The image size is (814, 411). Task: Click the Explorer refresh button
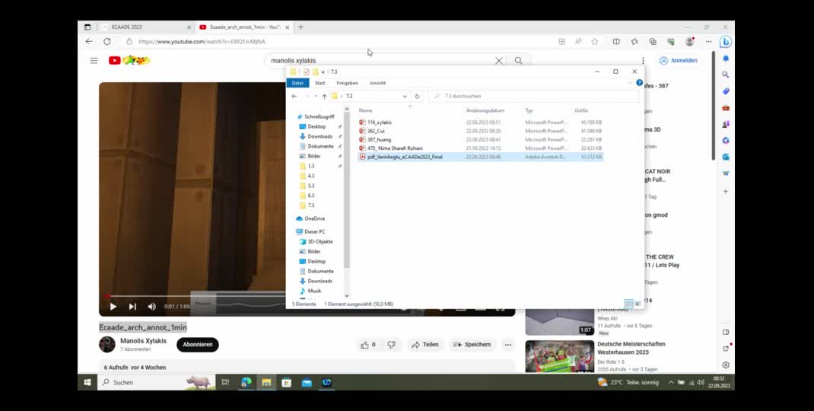[x=417, y=97]
